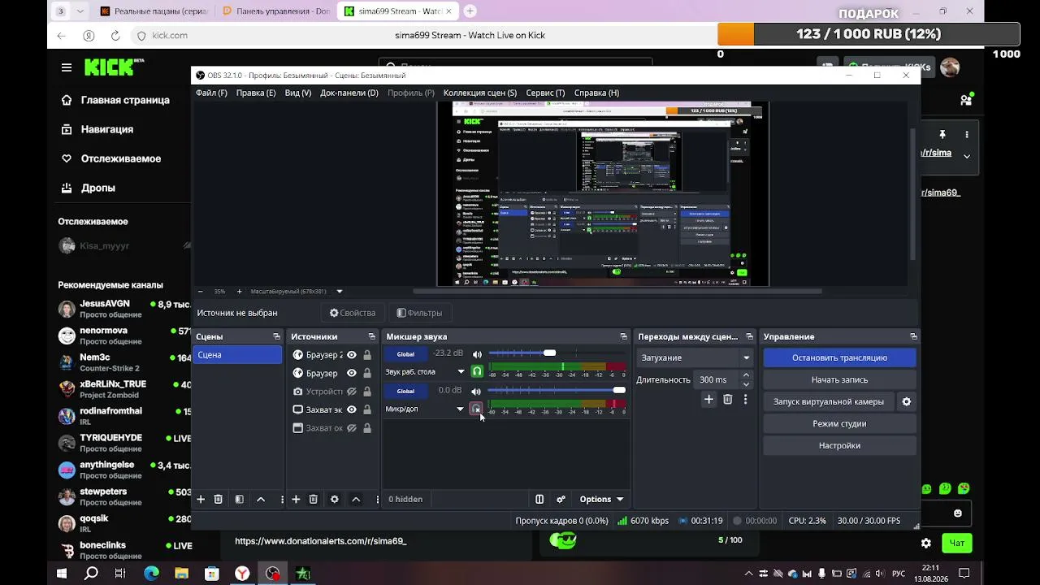The image size is (1040, 585).
Task: Open the Файл (F) menu
Action: click(x=211, y=93)
